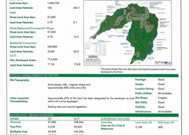
Task: Click the "Site Shape:" label
Action: (x=141, y=98)
